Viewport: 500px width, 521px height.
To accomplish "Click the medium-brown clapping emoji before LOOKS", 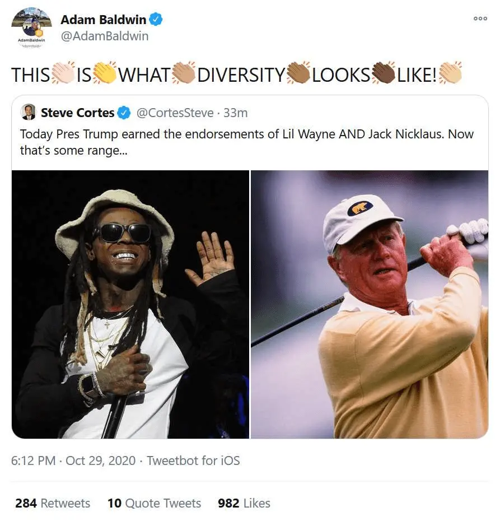I will point(298,74).
